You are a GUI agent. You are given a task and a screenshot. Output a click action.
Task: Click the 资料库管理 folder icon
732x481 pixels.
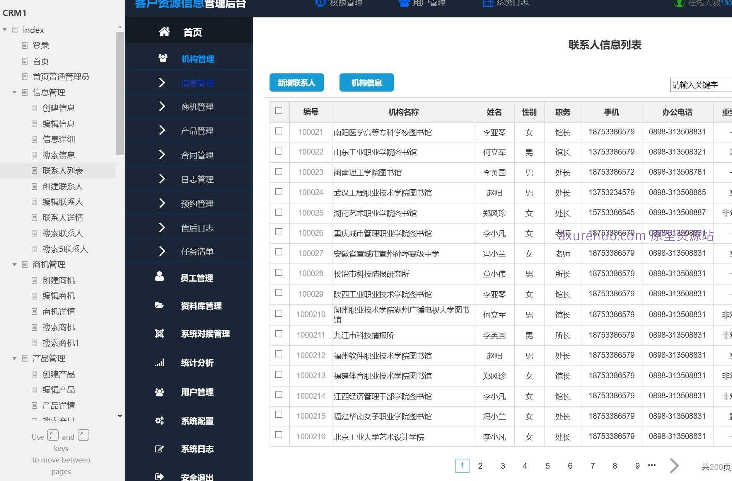tap(160, 305)
